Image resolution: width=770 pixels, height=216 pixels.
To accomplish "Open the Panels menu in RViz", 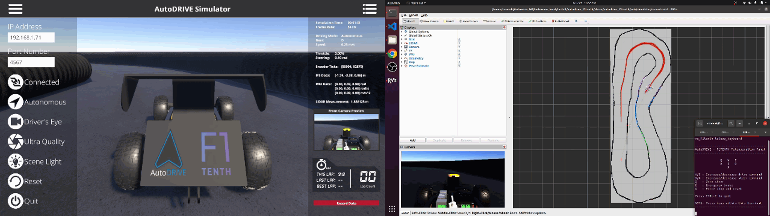I will [413, 15].
